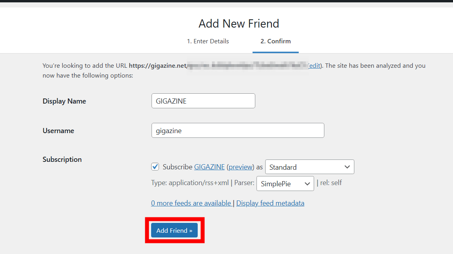Viewport: 453px width, 254px height.
Task: Click the Type application/rss+xml text
Action: pyautogui.click(x=189, y=183)
